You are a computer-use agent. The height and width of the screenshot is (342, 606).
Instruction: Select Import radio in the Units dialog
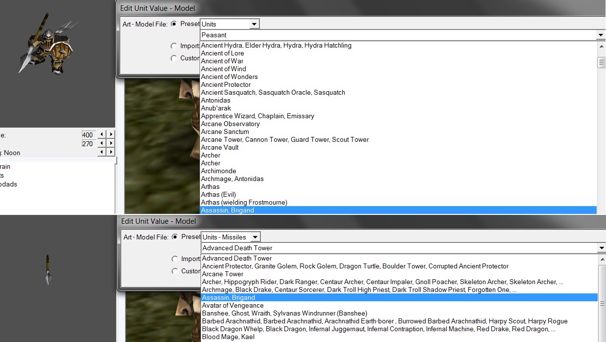coord(174,46)
